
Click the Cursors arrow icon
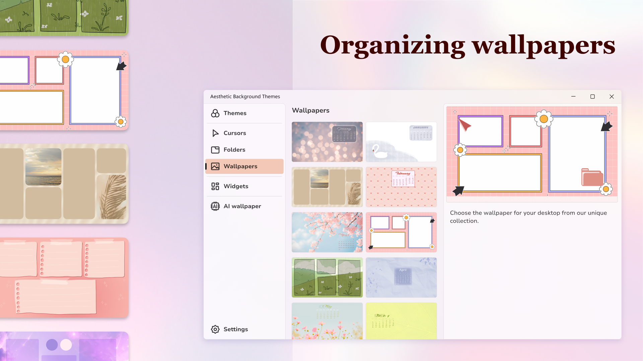(215, 133)
